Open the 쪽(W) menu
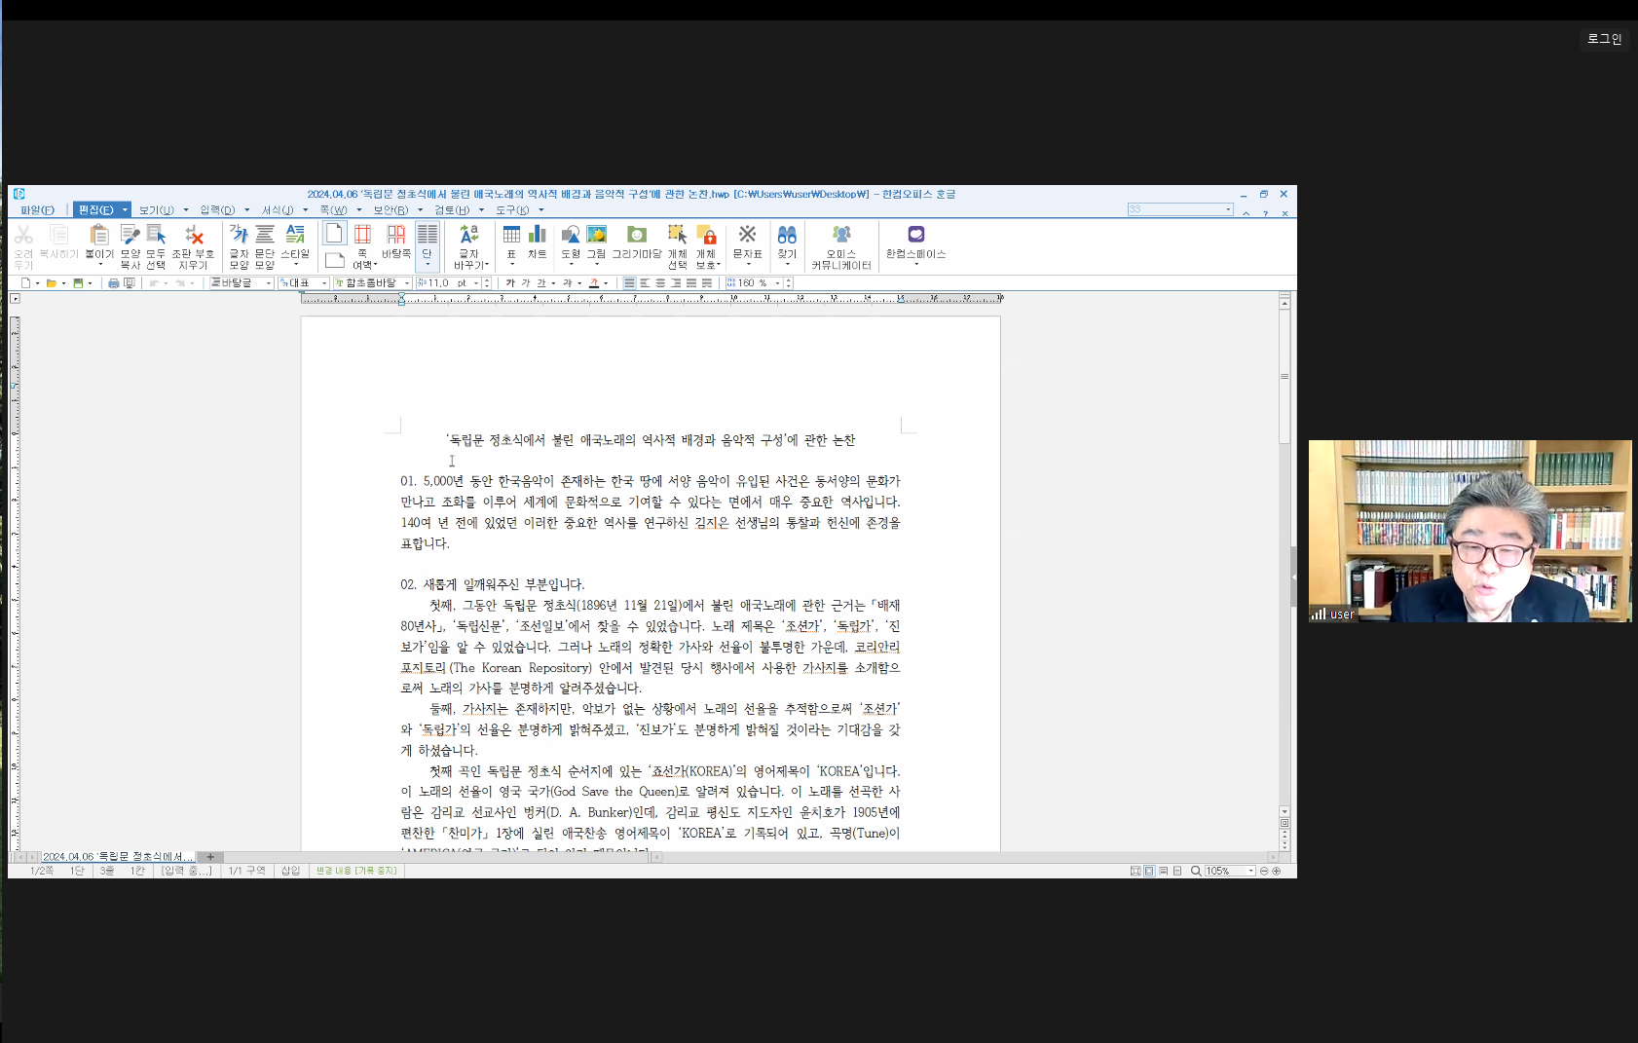Screen dimensions: 1638x1043 coord(333,210)
